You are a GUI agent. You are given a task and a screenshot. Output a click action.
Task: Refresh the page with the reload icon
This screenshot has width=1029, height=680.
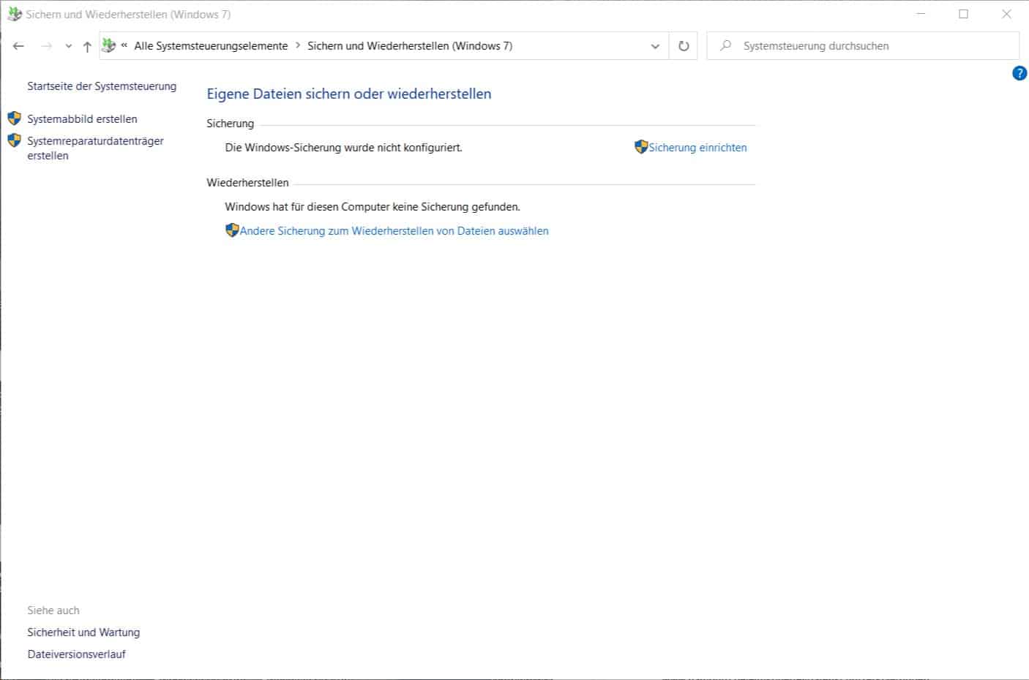coord(684,46)
